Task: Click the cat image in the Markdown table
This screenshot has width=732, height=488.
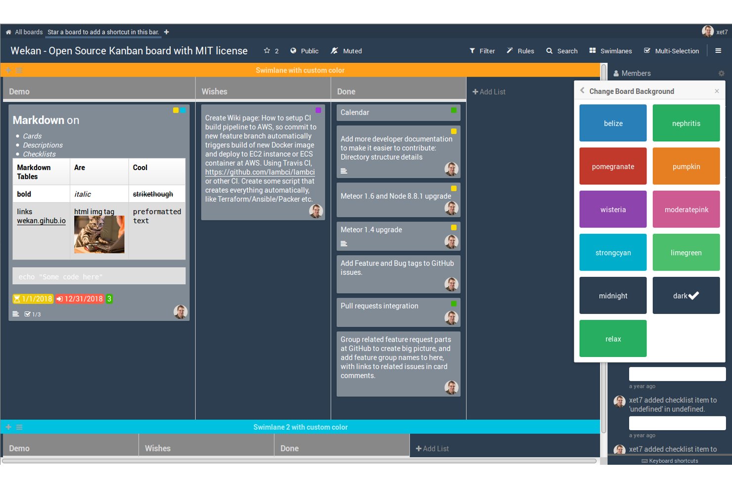Action: [x=99, y=234]
